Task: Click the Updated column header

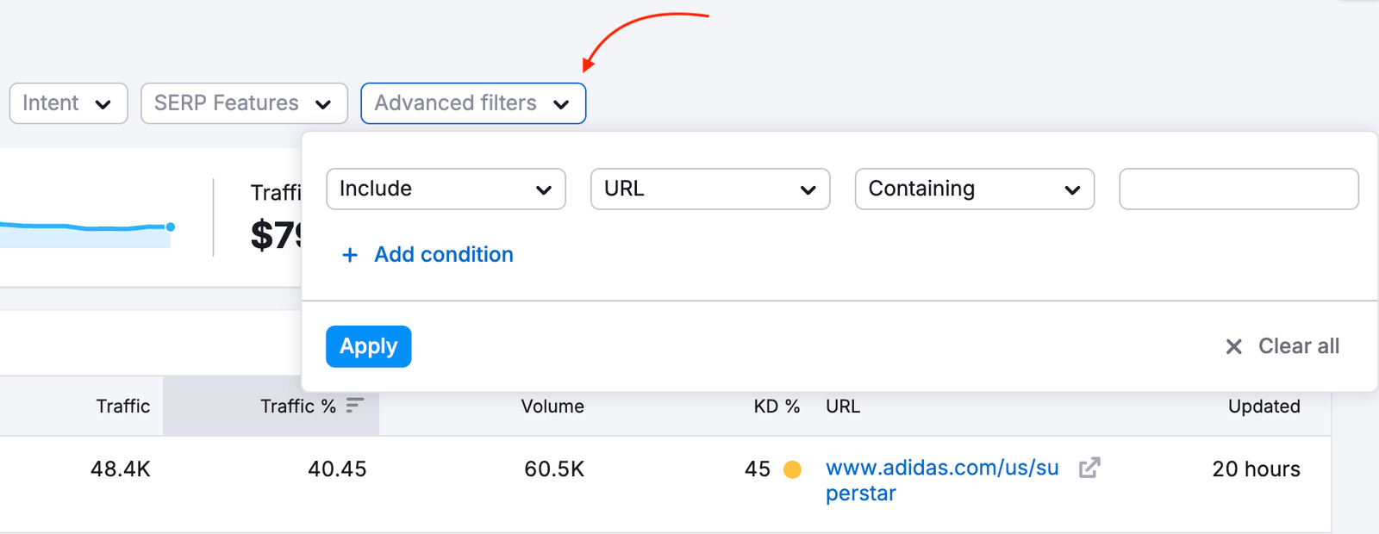Action: 1264,407
